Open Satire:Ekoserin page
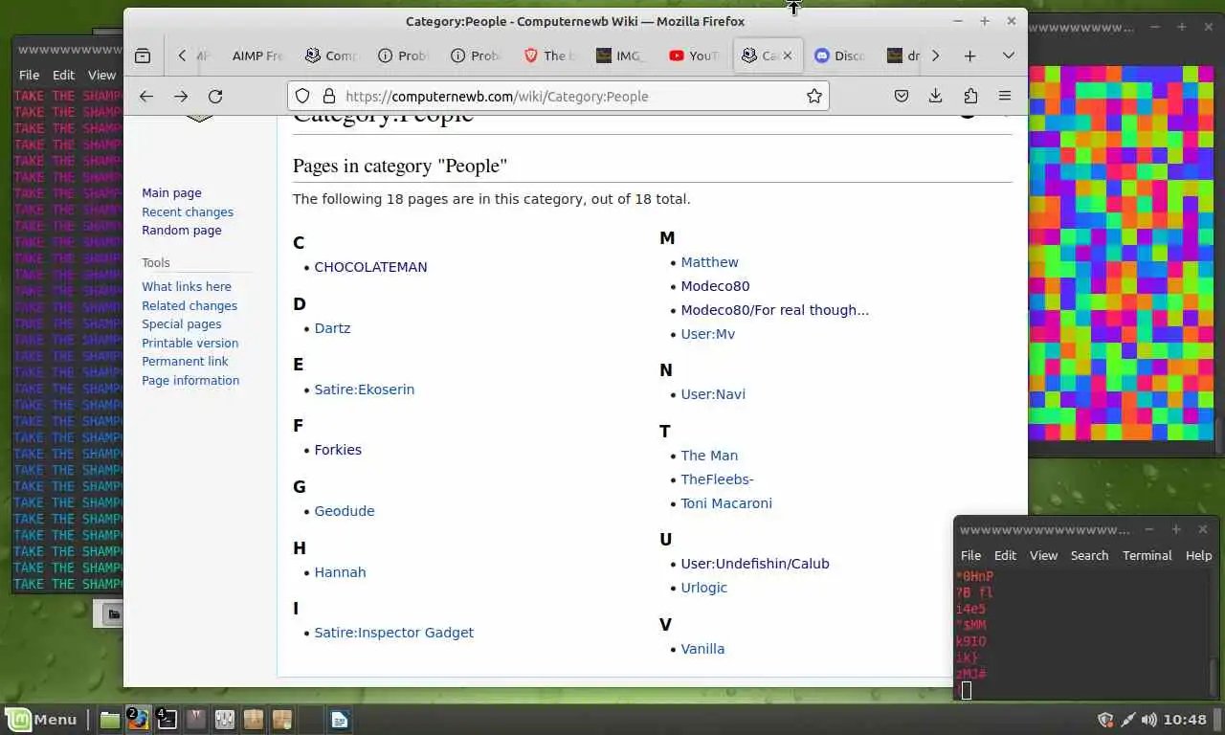The height and width of the screenshot is (735, 1225). coord(364,390)
